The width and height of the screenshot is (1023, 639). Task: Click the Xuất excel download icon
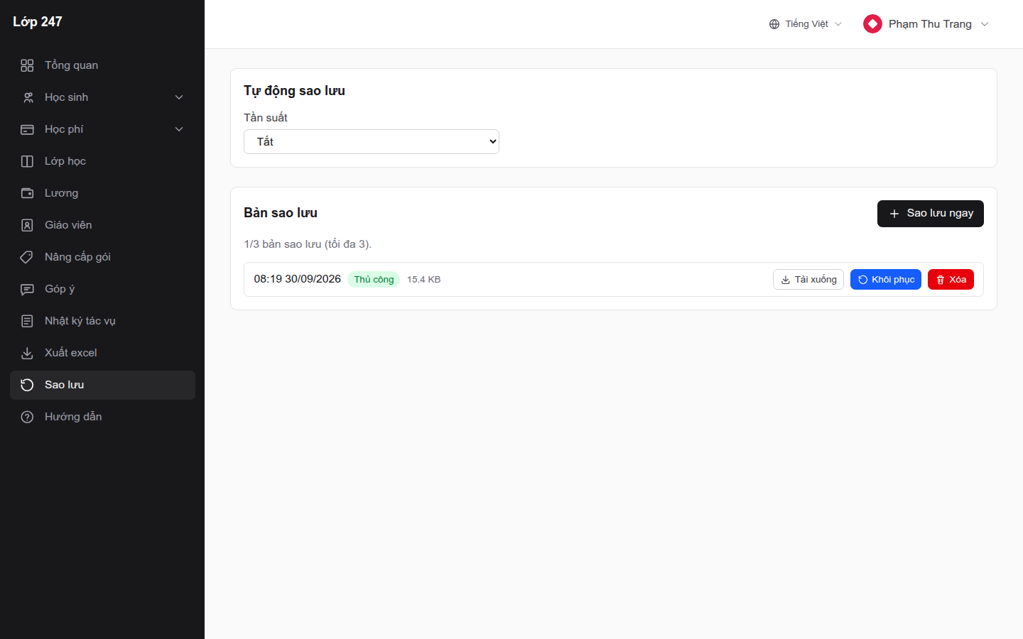click(x=27, y=353)
